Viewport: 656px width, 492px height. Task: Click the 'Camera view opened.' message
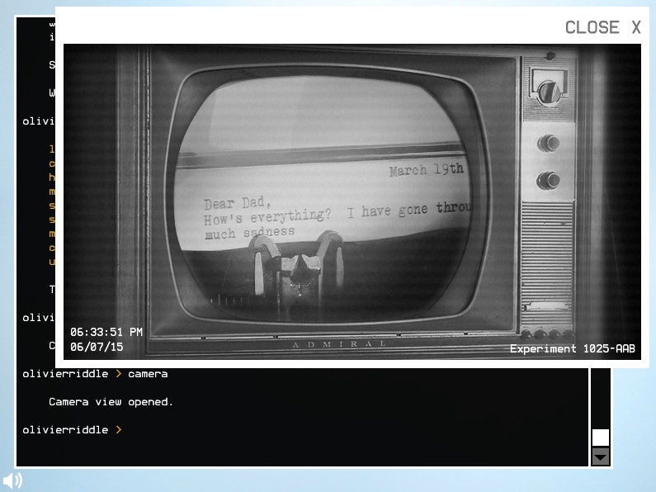click(111, 402)
